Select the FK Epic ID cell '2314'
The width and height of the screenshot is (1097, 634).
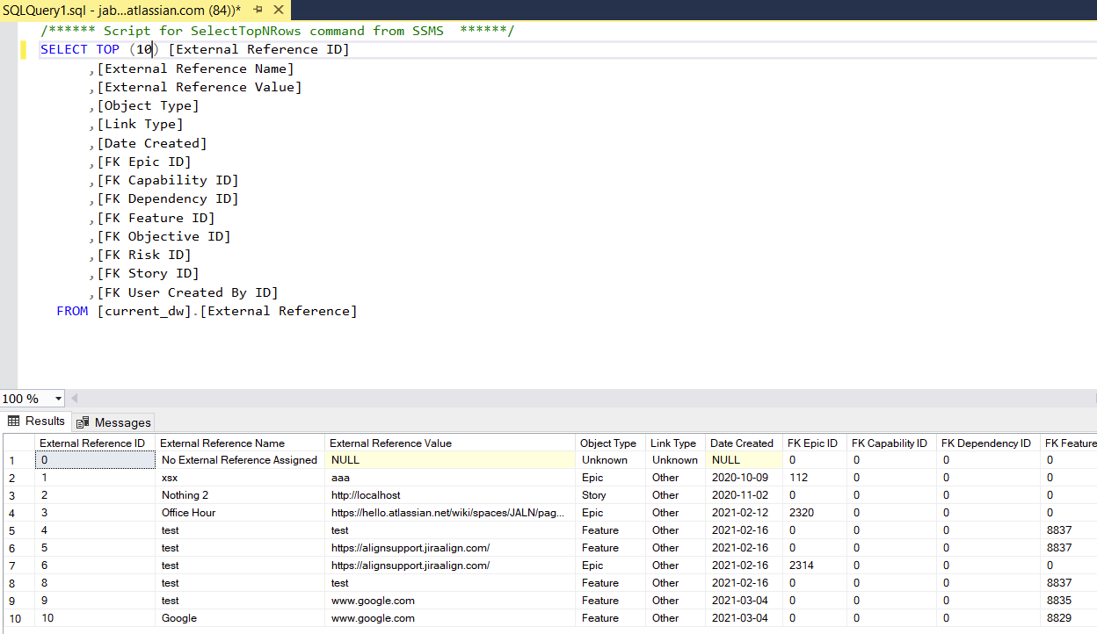814,566
